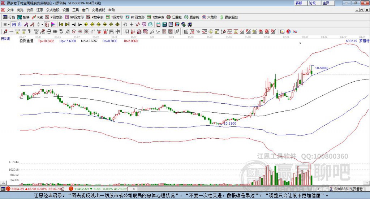The height and width of the screenshot is (199, 370).
Task: Open the 浏览 menu
Action: tap(20, 10)
